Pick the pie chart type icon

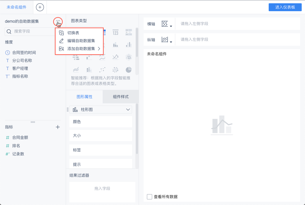pos(129,69)
